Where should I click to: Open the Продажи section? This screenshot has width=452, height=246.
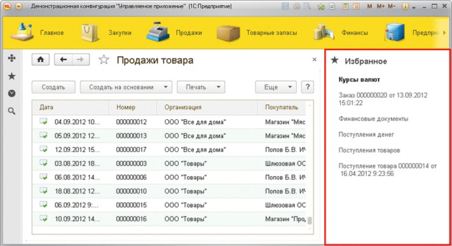point(174,32)
